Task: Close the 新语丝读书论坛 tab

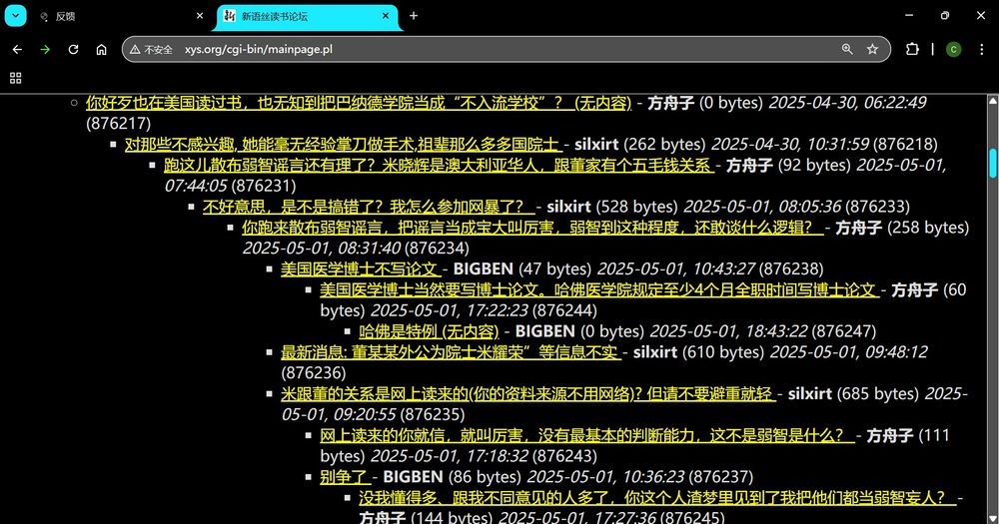Action: coord(386,16)
